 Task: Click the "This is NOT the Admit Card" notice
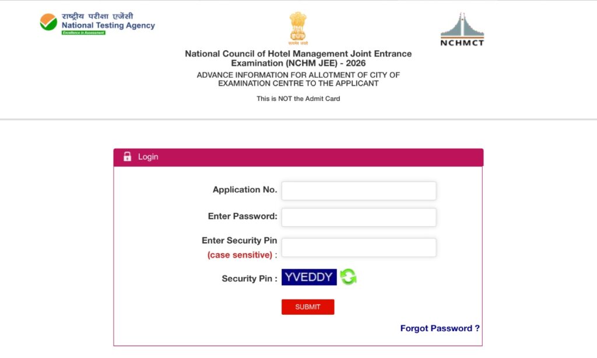pyautogui.click(x=298, y=99)
